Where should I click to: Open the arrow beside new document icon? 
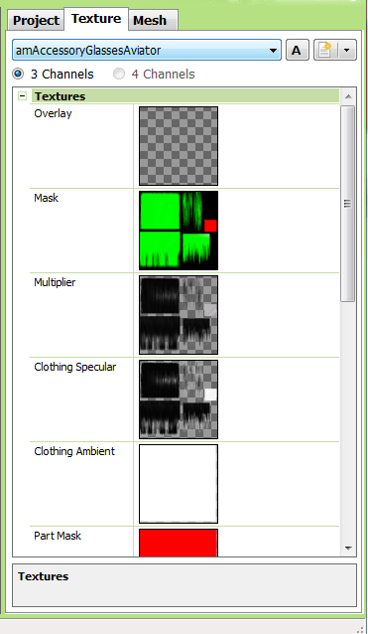pyautogui.click(x=346, y=50)
